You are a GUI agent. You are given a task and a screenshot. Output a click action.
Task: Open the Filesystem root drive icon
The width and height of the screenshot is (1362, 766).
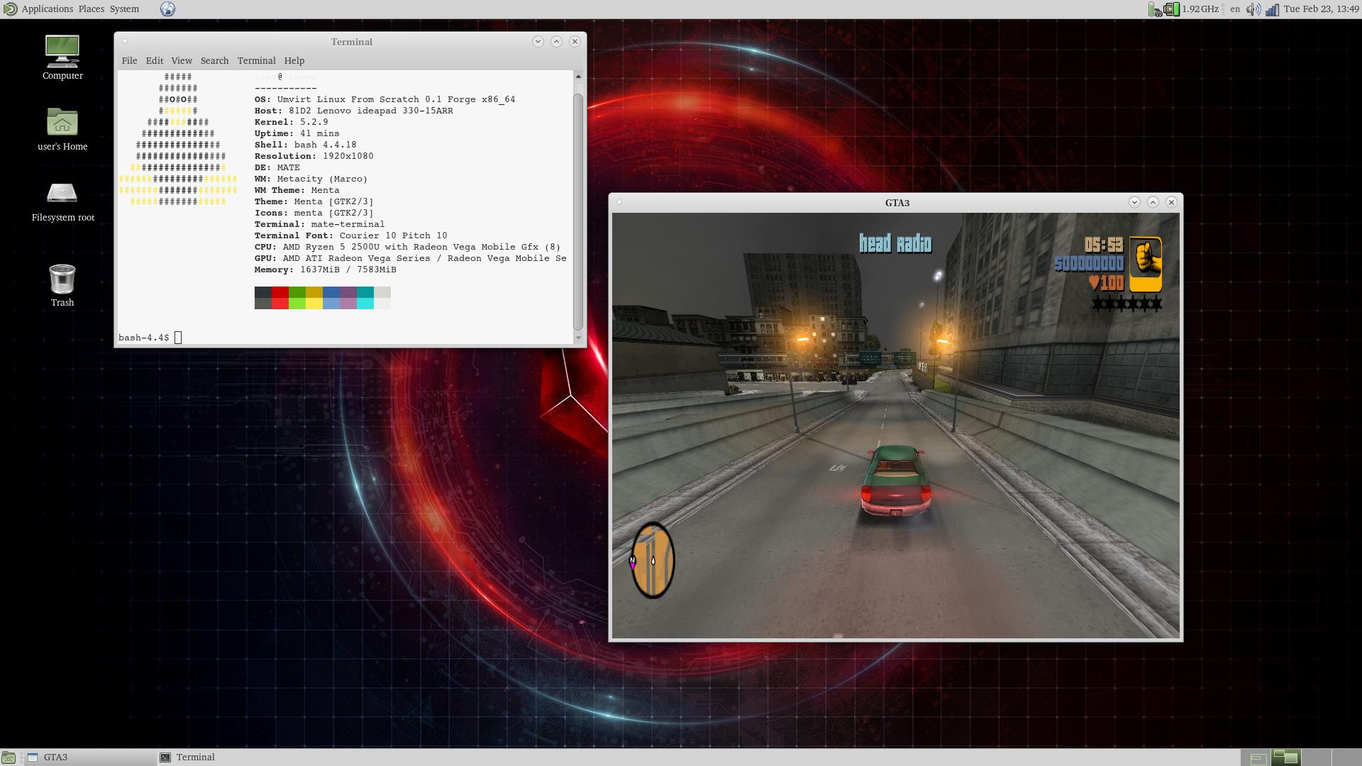[x=62, y=194]
